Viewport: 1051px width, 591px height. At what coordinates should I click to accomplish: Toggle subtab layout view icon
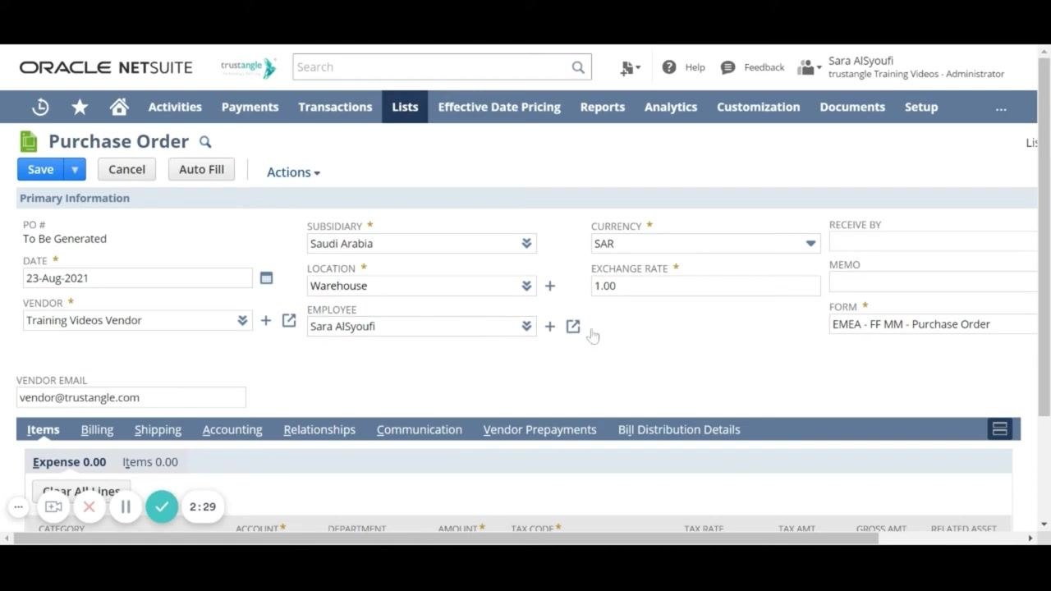pyautogui.click(x=999, y=429)
